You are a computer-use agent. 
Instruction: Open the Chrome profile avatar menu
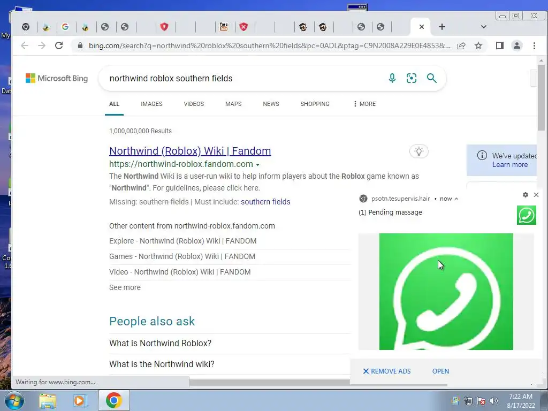[517, 45]
